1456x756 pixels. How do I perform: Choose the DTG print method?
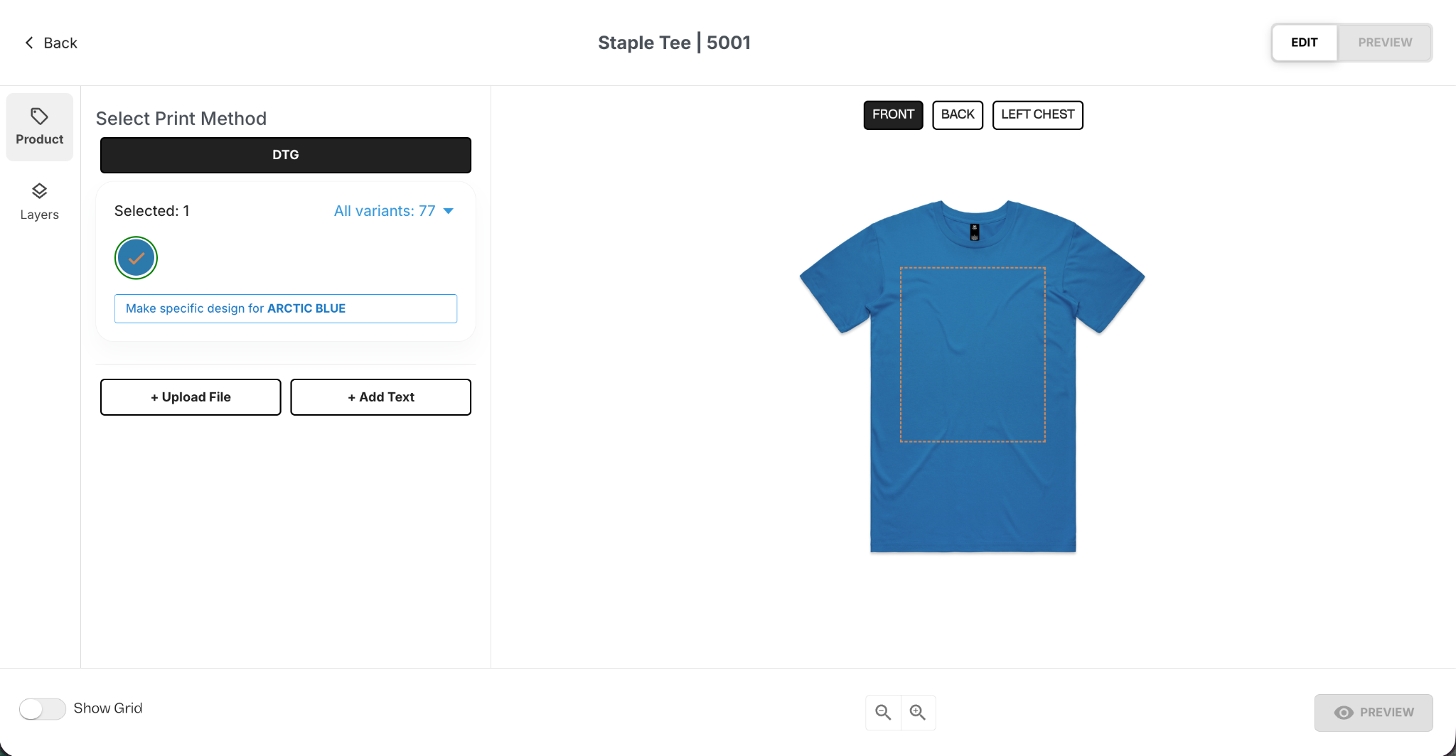[285, 155]
